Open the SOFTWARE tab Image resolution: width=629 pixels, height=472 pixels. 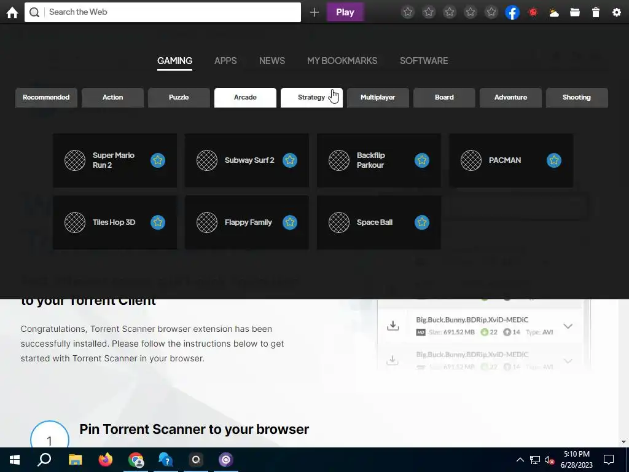tap(424, 61)
